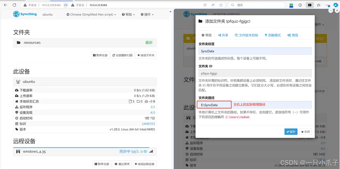Open the Chinese (Simplified Han script) language dropdown
The image size is (340, 169).
click(x=92, y=15)
